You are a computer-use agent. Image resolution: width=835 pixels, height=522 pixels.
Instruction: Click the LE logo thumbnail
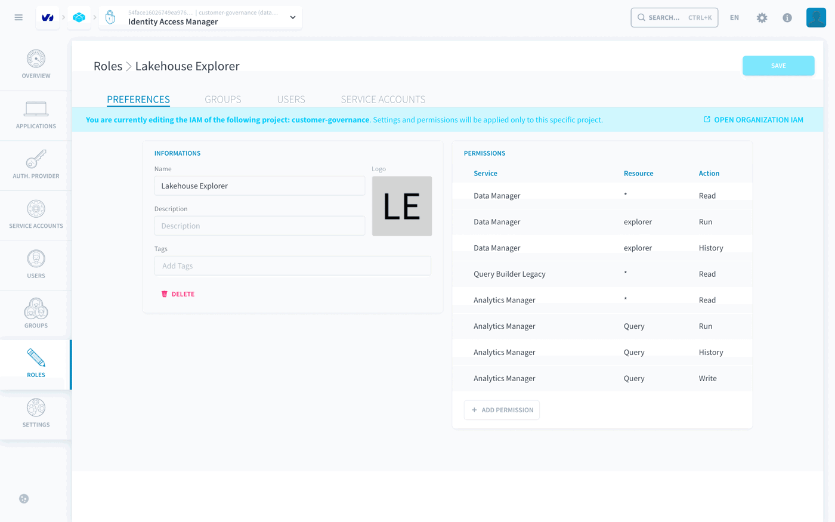(x=402, y=206)
